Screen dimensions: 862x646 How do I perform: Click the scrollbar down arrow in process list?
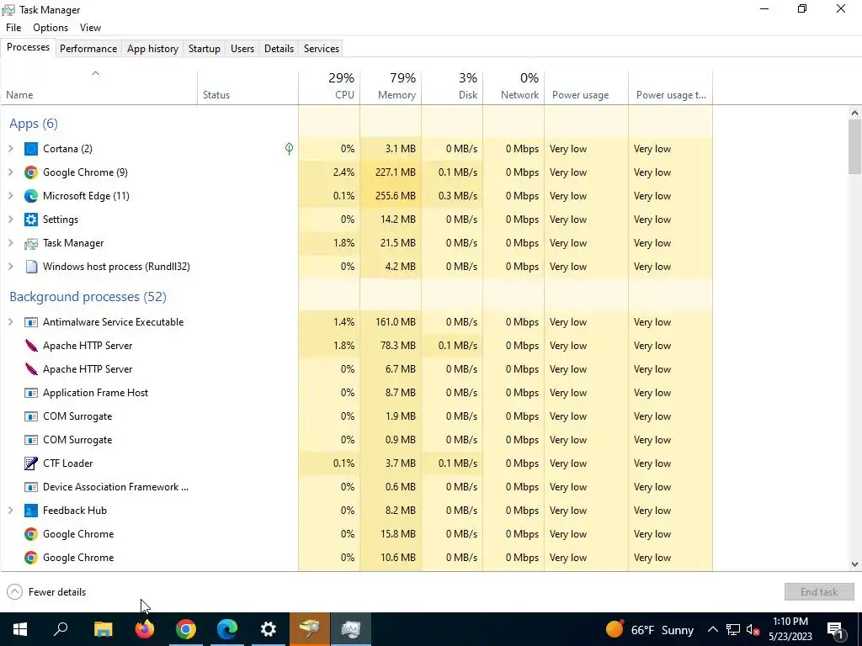[855, 564]
